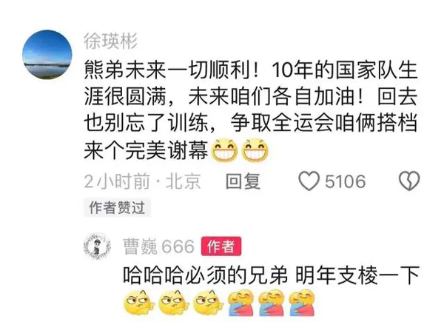444x322 pixels.
Task: Tap the 2小时前 timestamp
Action: pyautogui.click(x=117, y=181)
